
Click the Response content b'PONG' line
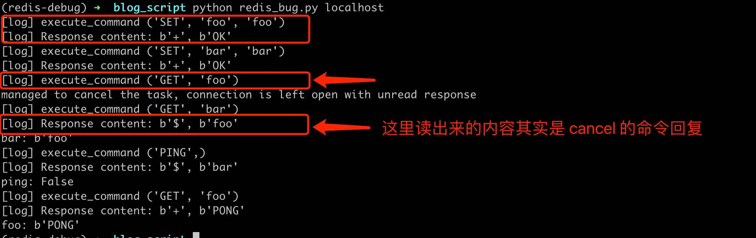click(123, 211)
